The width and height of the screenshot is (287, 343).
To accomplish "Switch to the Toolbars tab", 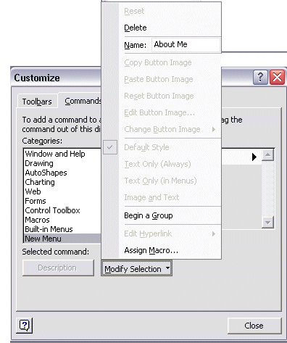I will click(x=37, y=102).
